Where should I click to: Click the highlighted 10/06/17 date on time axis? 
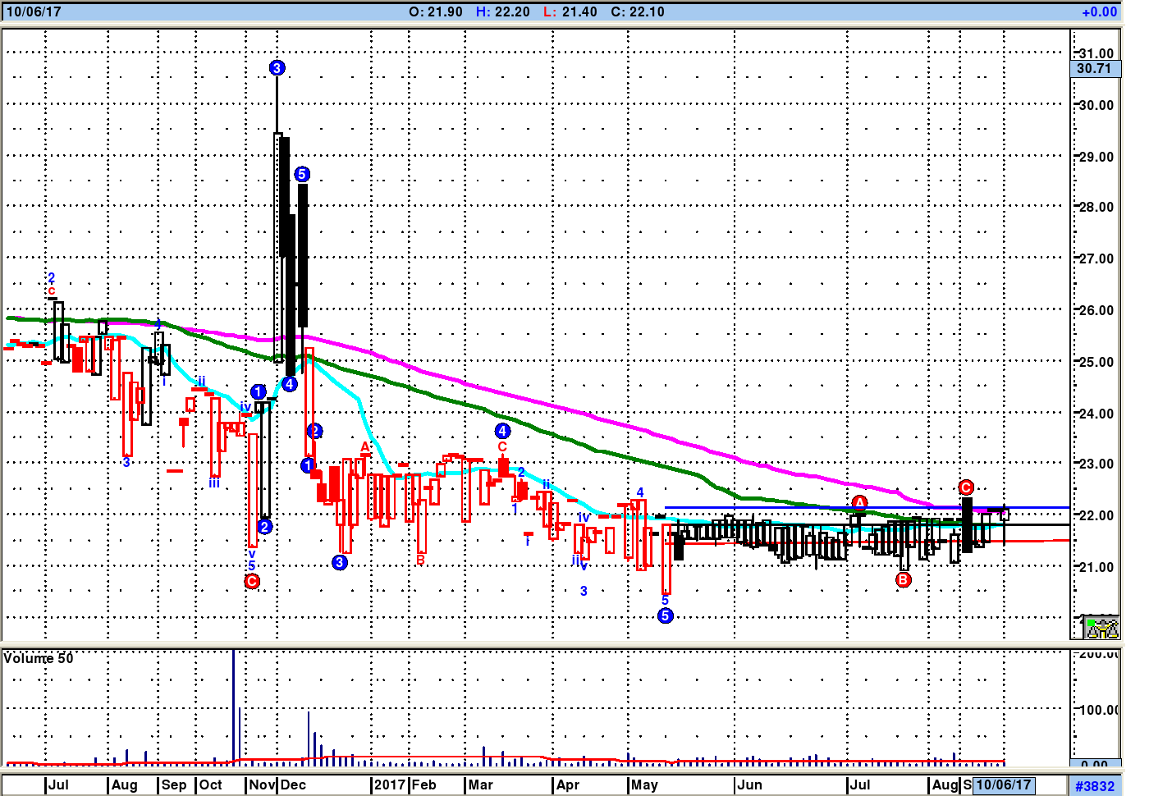click(1003, 785)
